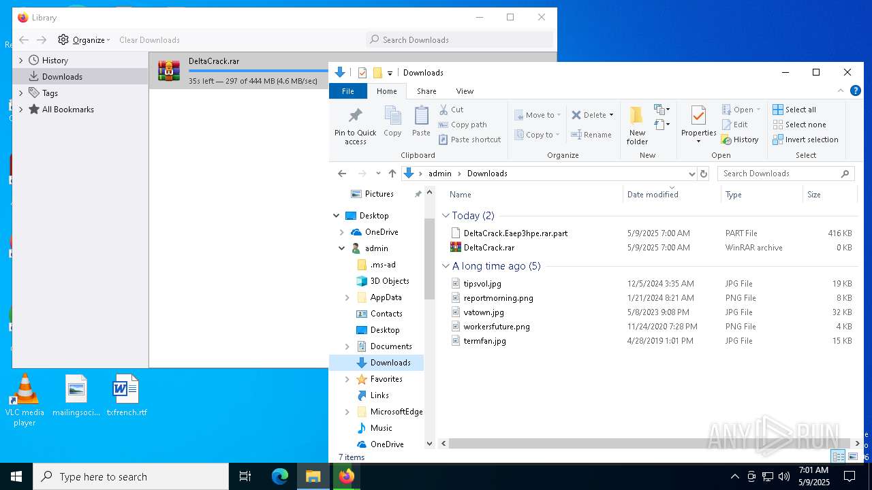This screenshot has height=490, width=872.
Task: Click History in Open group
Action: click(x=740, y=140)
